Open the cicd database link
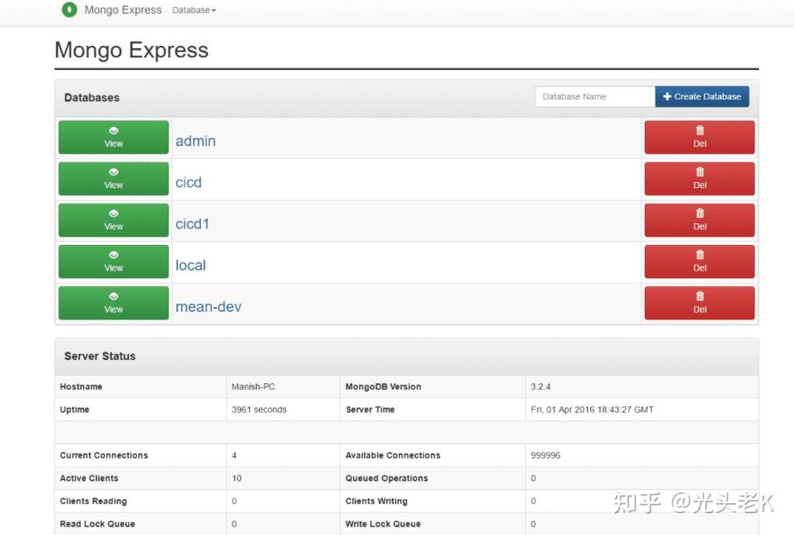 tap(188, 182)
